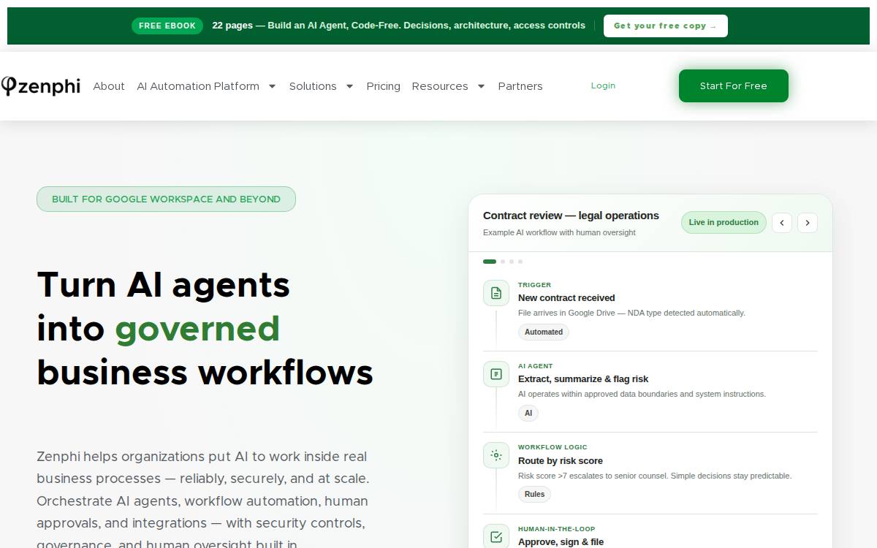The width and height of the screenshot is (877, 548).
Task: Click Route by risk score heading
Action: pyautogui.click(x=561, y=461)
